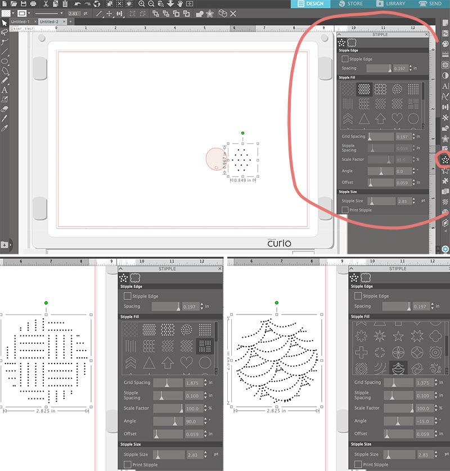Screen dimensions: 450x471
Task: Adjust Stipple Size slider in top Stipple panel
Action: (x=381, y=201)
